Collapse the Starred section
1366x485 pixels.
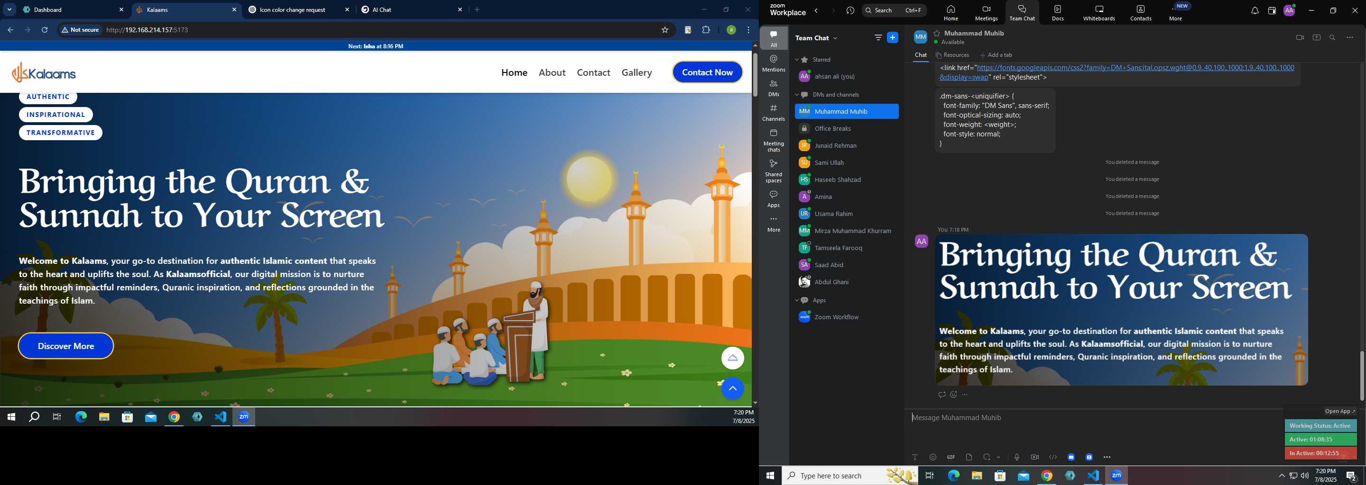pyautogui.click(x=796, y=60)
